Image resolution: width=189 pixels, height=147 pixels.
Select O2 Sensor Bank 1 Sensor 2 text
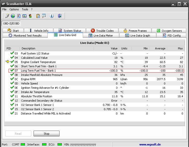[x=37, y=109]
